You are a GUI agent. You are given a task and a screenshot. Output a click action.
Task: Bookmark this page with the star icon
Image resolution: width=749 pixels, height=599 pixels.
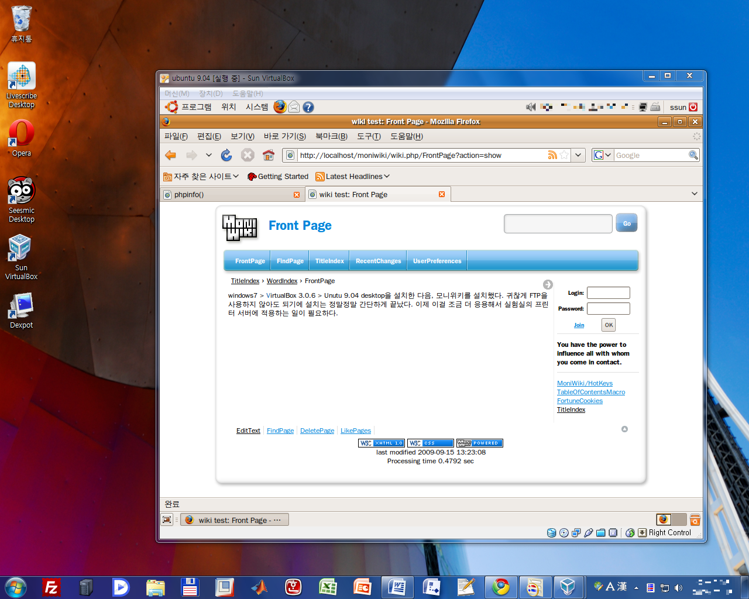pos(564,155)
